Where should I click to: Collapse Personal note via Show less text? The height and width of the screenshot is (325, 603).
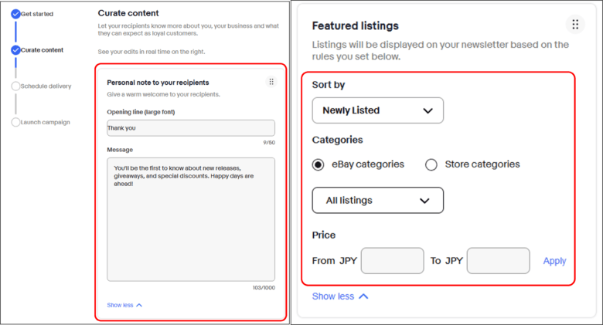point(120,305)
